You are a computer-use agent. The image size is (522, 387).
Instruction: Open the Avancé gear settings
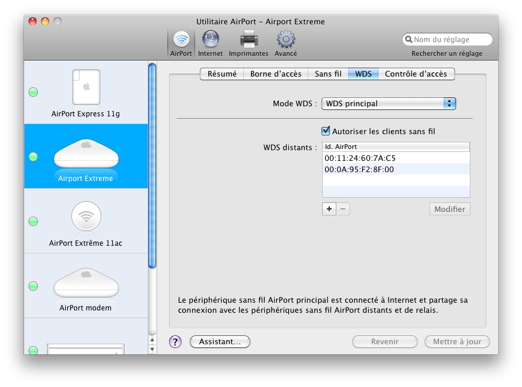[x=286, y=43]
